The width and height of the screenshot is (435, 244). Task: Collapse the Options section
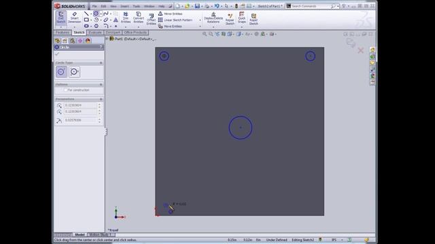(101, 84)
